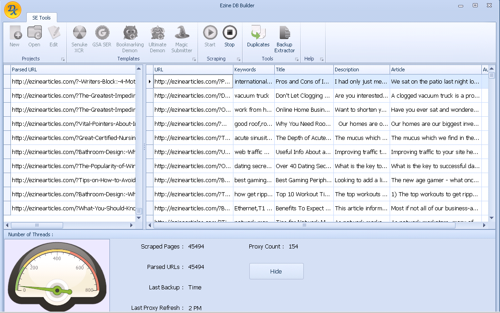This screenshot has width=500, height=313.
Task: Click the 'Over 40 Dating Sec...' title cell
Action: 304,166
